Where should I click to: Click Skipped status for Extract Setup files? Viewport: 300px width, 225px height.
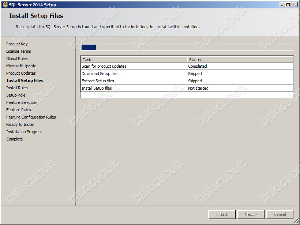pos(240,81)
